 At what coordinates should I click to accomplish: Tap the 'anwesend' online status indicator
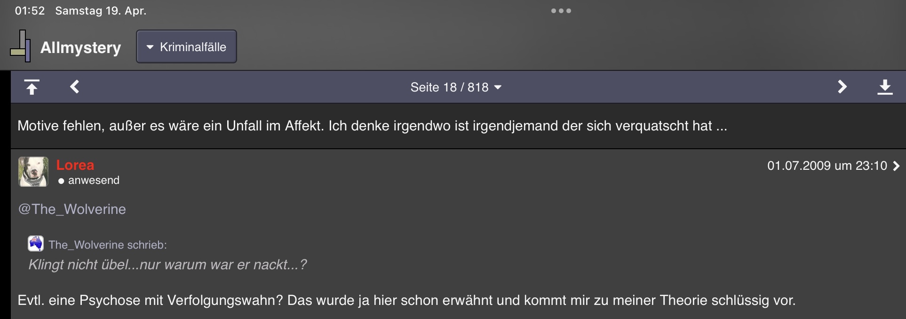coord(89,181)
